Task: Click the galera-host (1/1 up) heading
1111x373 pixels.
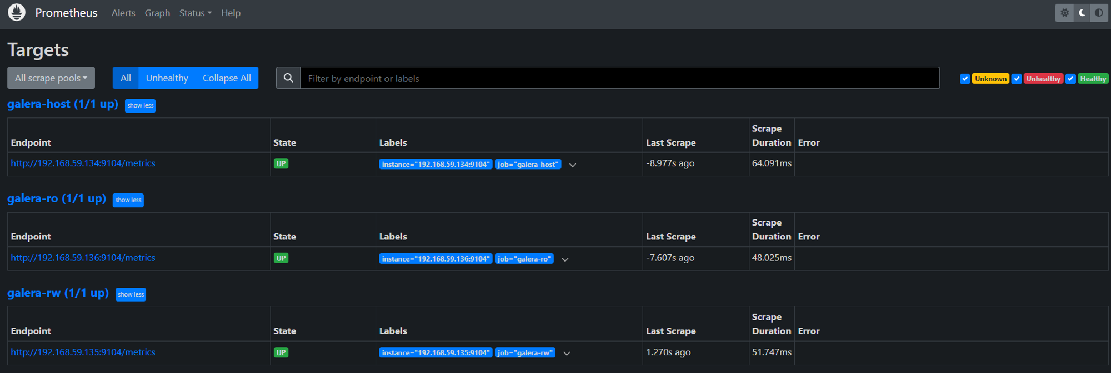Action: (x=63, y=104)
